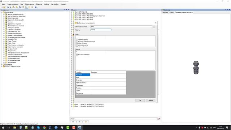Click the highlighted tree-view toggle toolbar icon
The image size is (231, 130).
click(27, 7)
